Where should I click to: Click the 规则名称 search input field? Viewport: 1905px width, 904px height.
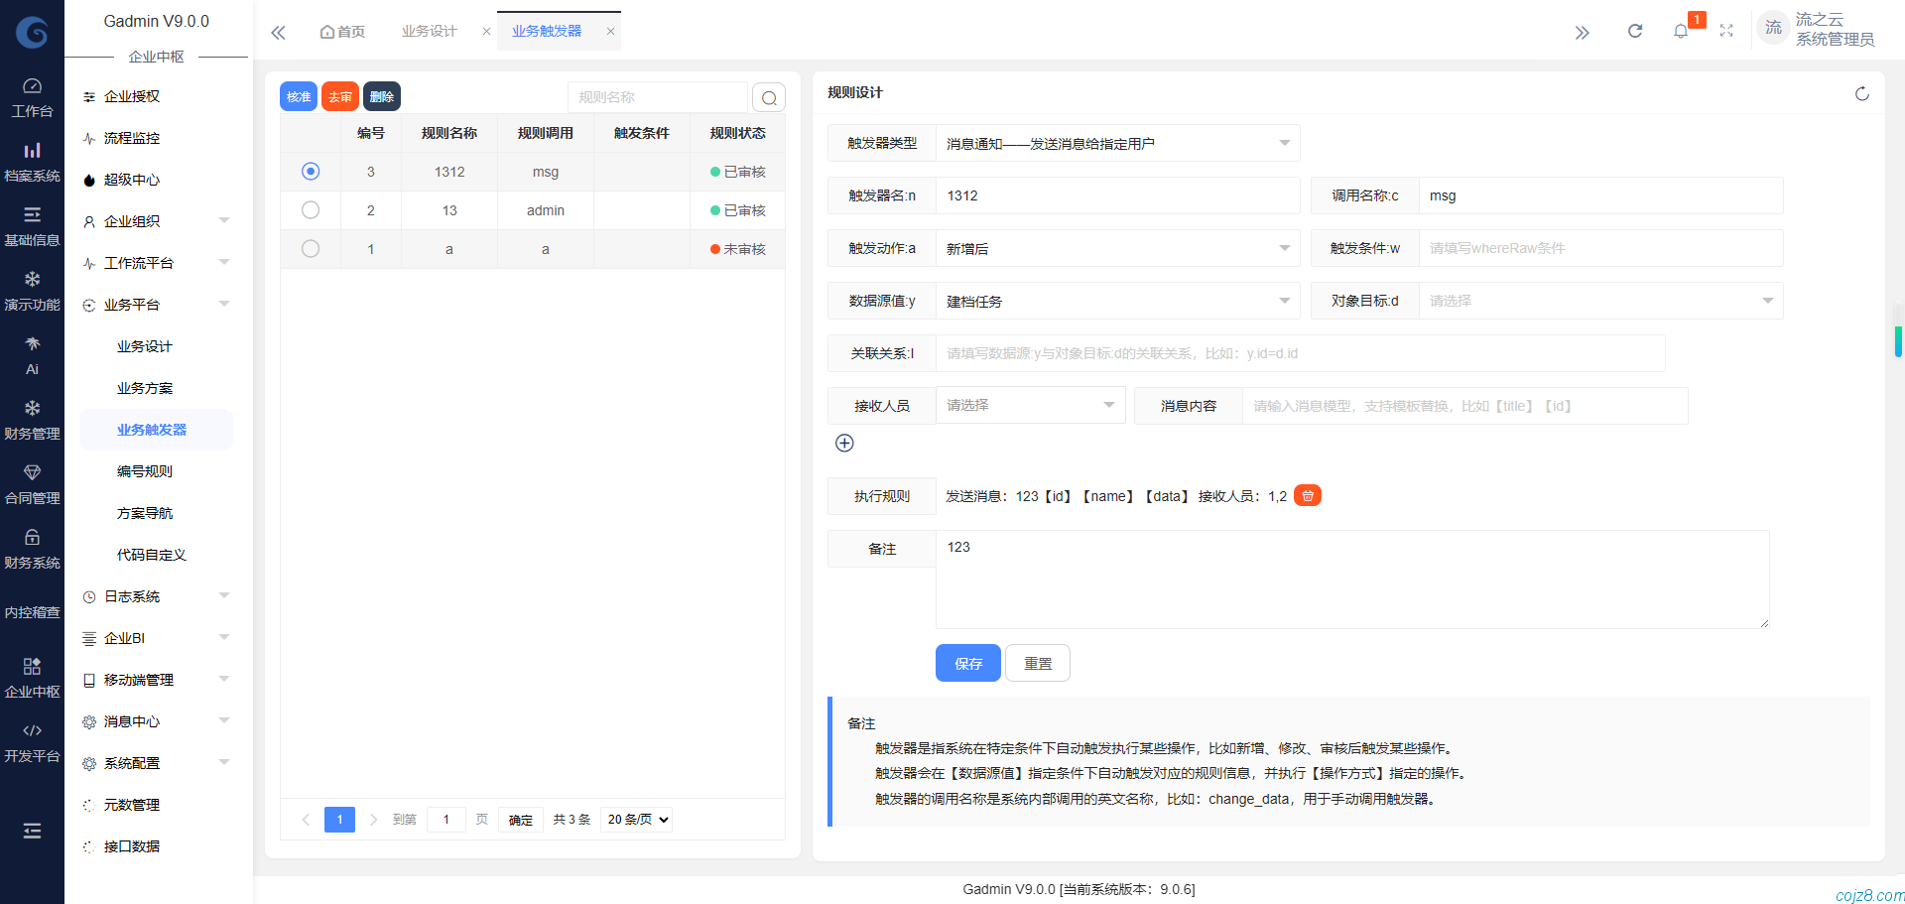pos(657,96)
